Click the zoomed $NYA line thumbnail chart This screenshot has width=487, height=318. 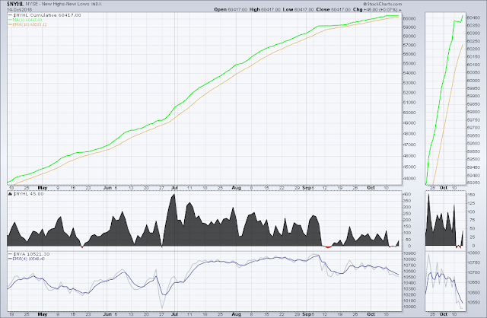click(445, 281)
